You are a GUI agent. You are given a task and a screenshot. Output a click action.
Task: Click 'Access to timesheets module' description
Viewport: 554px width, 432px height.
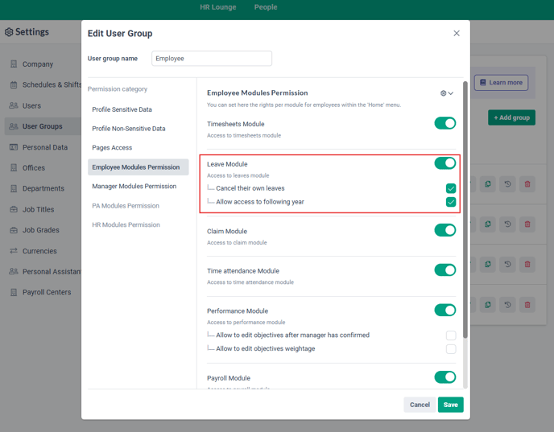tap(244, 135)
